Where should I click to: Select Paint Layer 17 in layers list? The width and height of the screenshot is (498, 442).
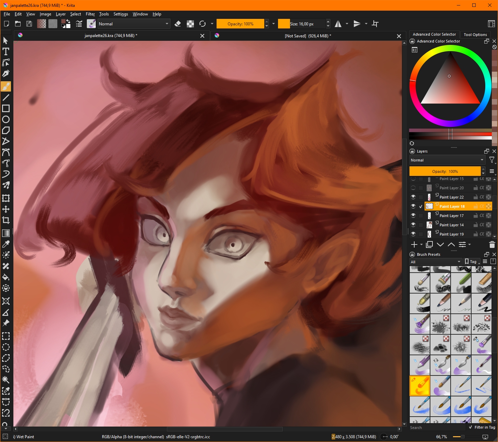pos(451,216)
